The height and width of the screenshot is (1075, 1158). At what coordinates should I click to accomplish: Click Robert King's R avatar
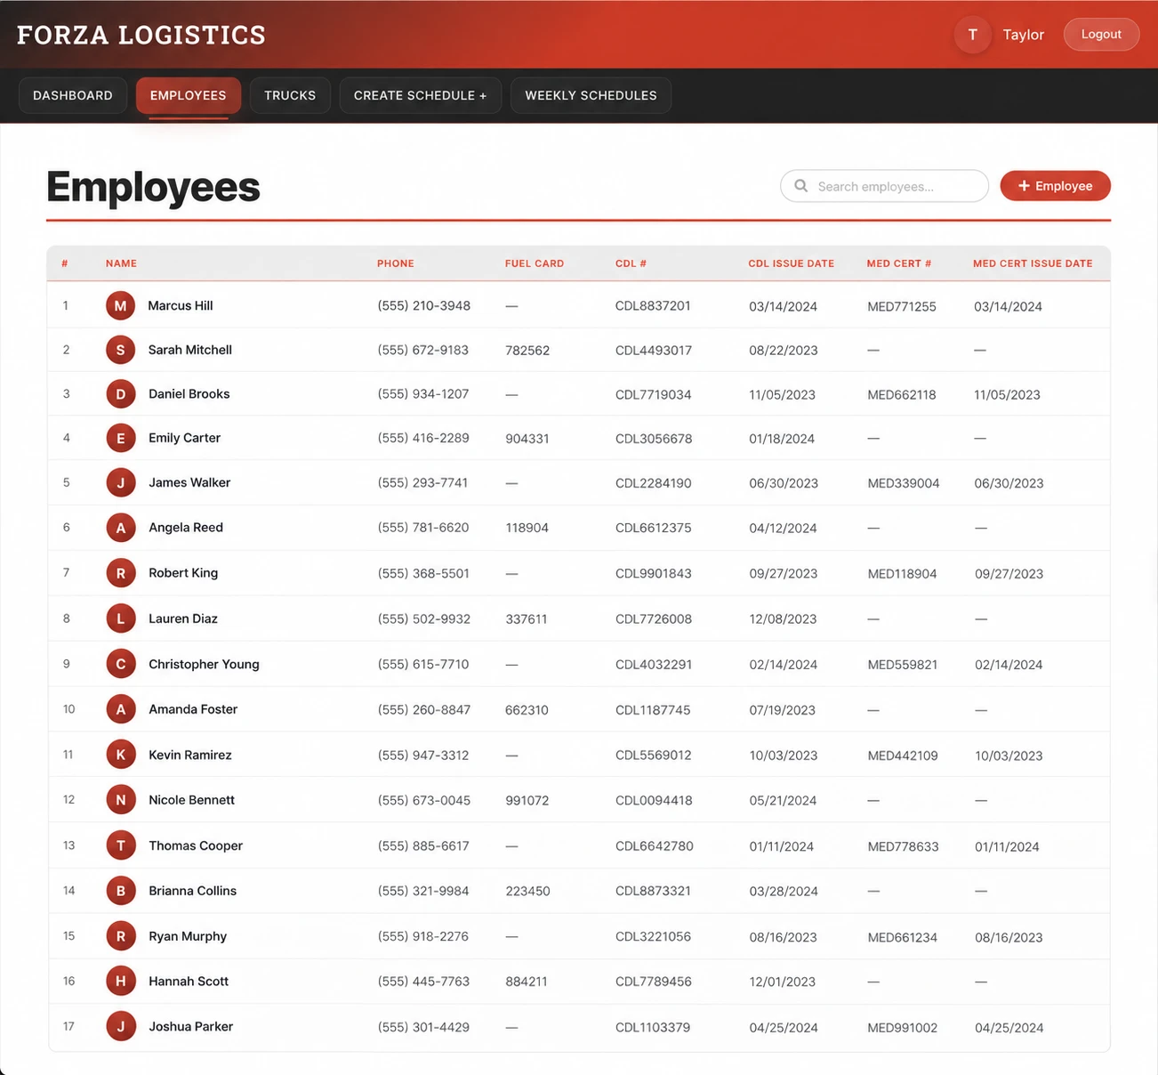pyautogui.click(x=121, y=573)
